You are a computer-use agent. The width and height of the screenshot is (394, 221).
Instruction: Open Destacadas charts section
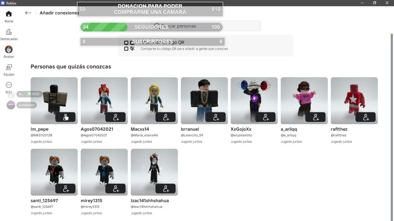(x=9, y=35)
